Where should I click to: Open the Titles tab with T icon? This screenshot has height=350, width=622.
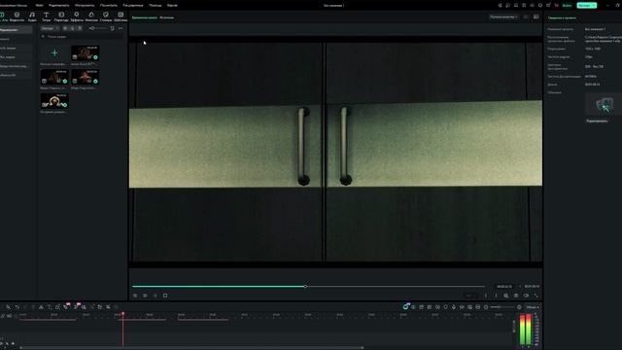pos(46,17)
